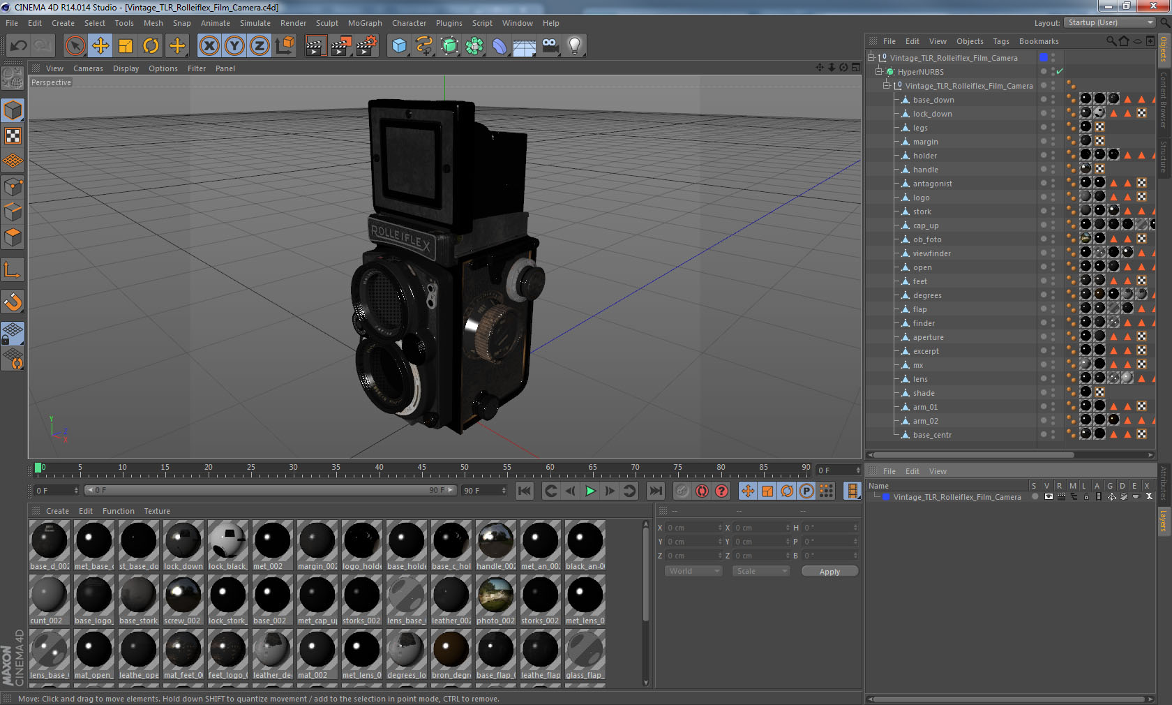Switch to Texture mode checkerboard icon

pyautogui.click(x=13, y=135)
